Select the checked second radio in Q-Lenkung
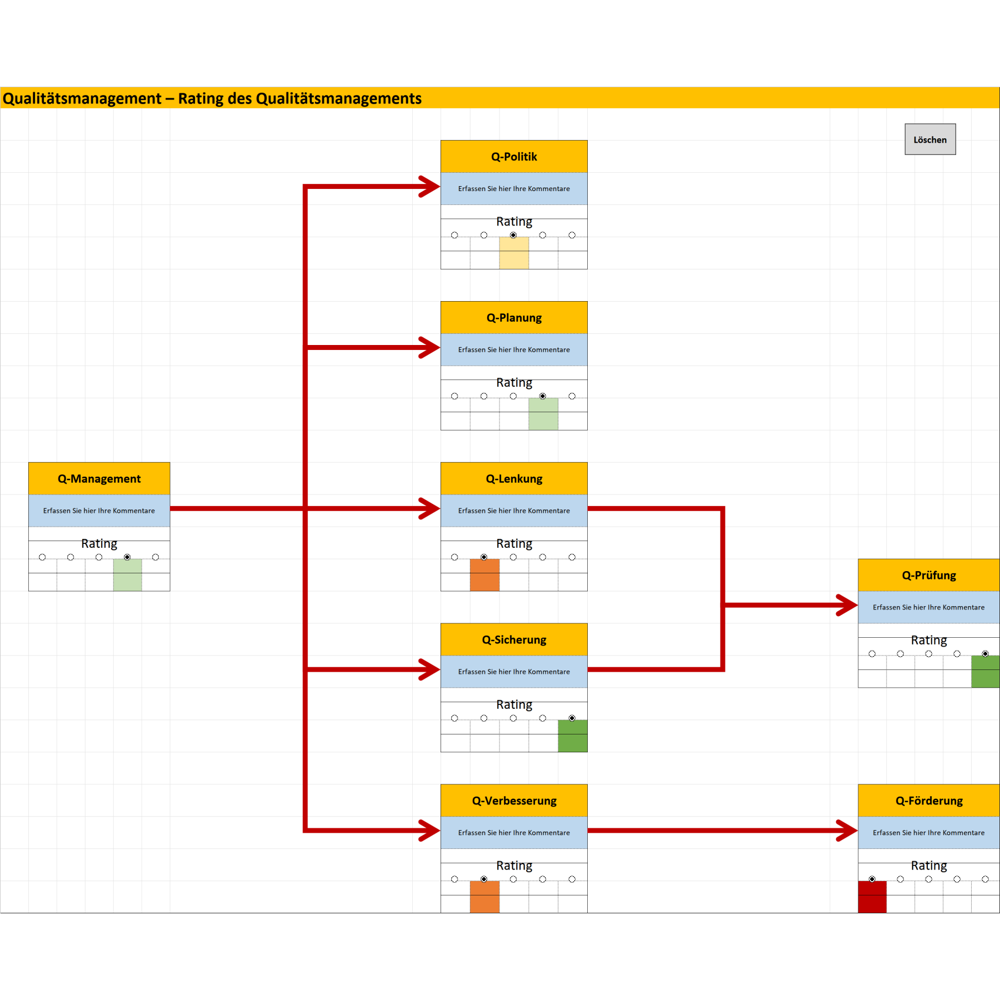1000x1000 pixels. click(x=484, y=557)
